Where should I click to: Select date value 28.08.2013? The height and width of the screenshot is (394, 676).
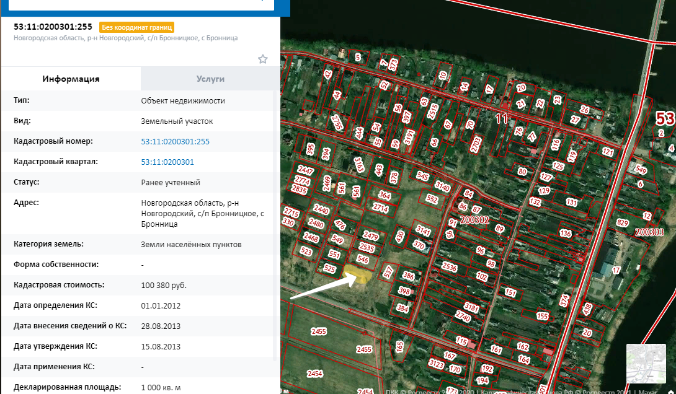161,326
